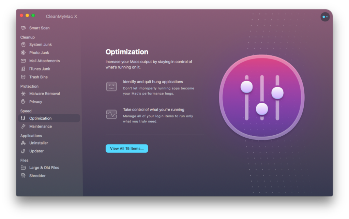Click the Applications section header
The height and width of the screenshot is (219, 349).
point(31,135)
